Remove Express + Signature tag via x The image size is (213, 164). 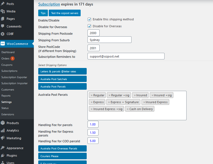[x=109, y=102]
